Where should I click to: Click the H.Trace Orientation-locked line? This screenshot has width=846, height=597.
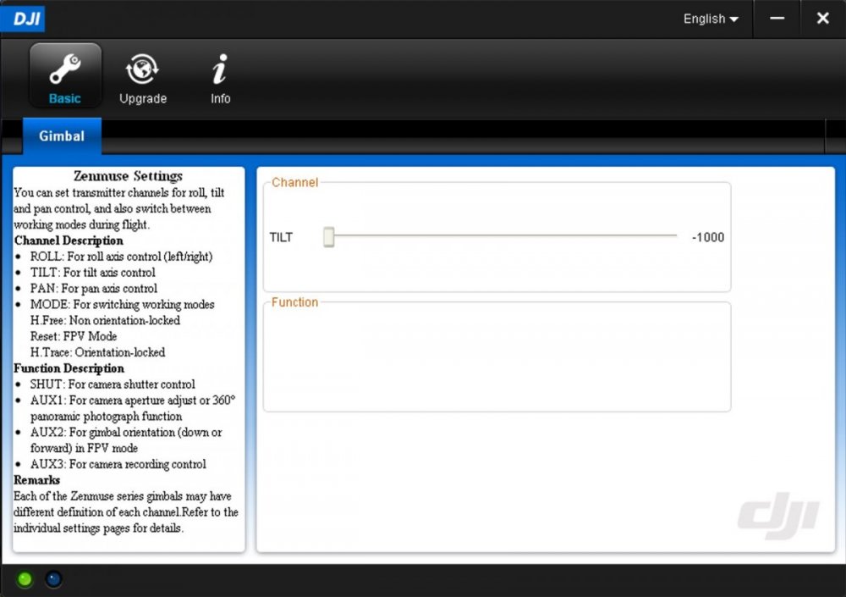pyautogui.click(x=97, y=353)
